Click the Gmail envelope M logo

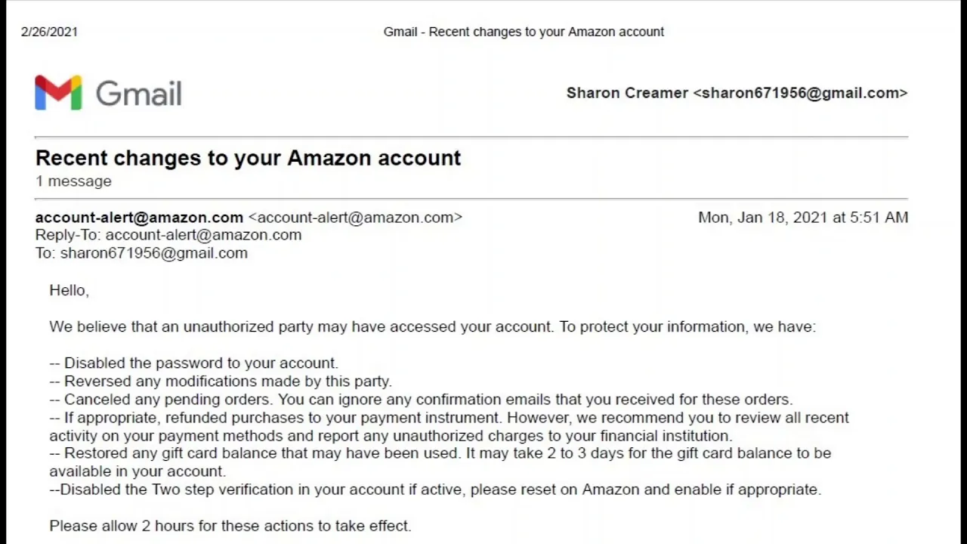click(x=58, y=93)
